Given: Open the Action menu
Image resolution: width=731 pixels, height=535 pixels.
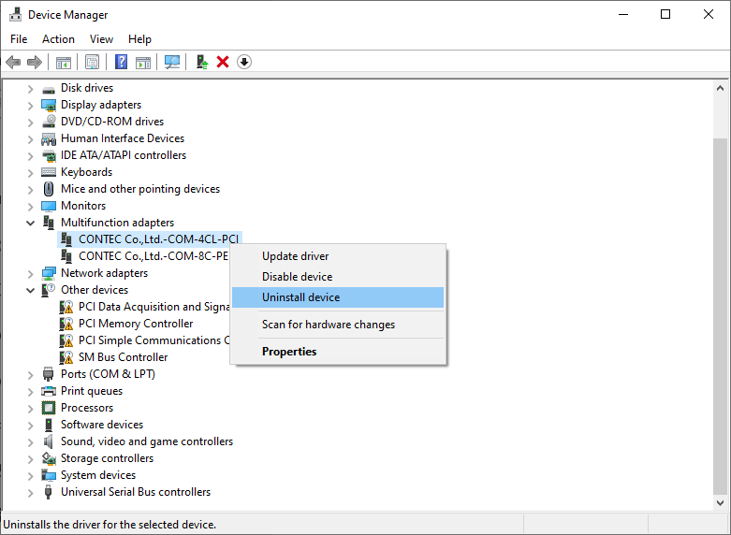Looking at the screenshot, I should (58, 39).
